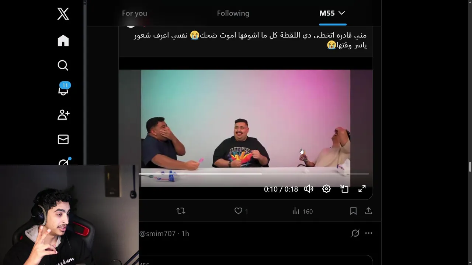The width and height of the screenshot is (472, 265).
Task: Open Messages envelope icon
Action: pyautogui.click(x=63, y=139)
